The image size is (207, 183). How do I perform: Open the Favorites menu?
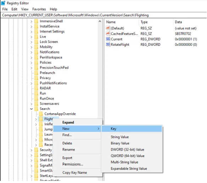pos(39,9)
